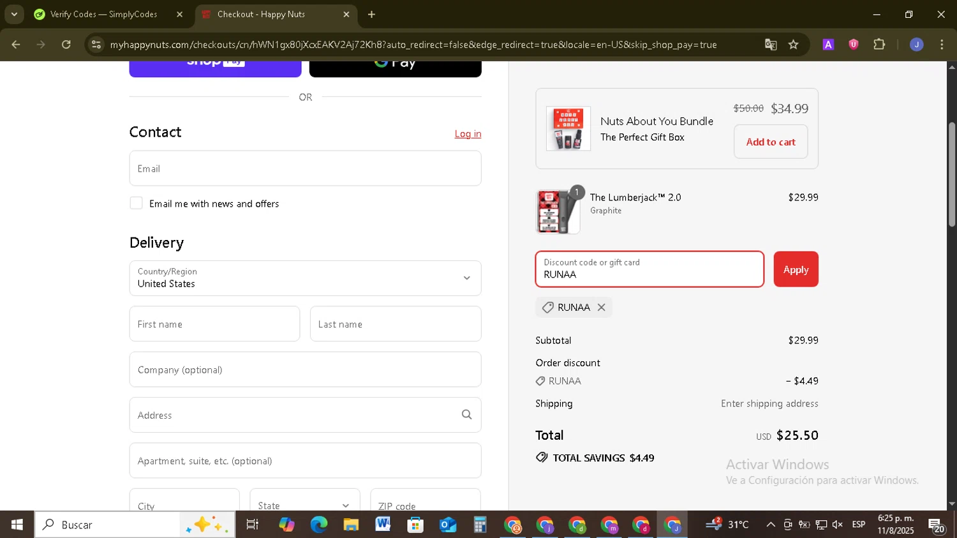
Task: Open site information icon in address bar
Action: [x=96, y=45]
